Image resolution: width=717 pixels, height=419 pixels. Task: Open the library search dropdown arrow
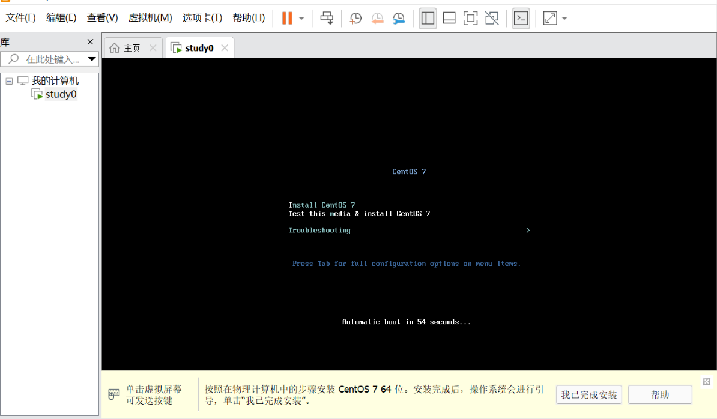coord(91,59)
